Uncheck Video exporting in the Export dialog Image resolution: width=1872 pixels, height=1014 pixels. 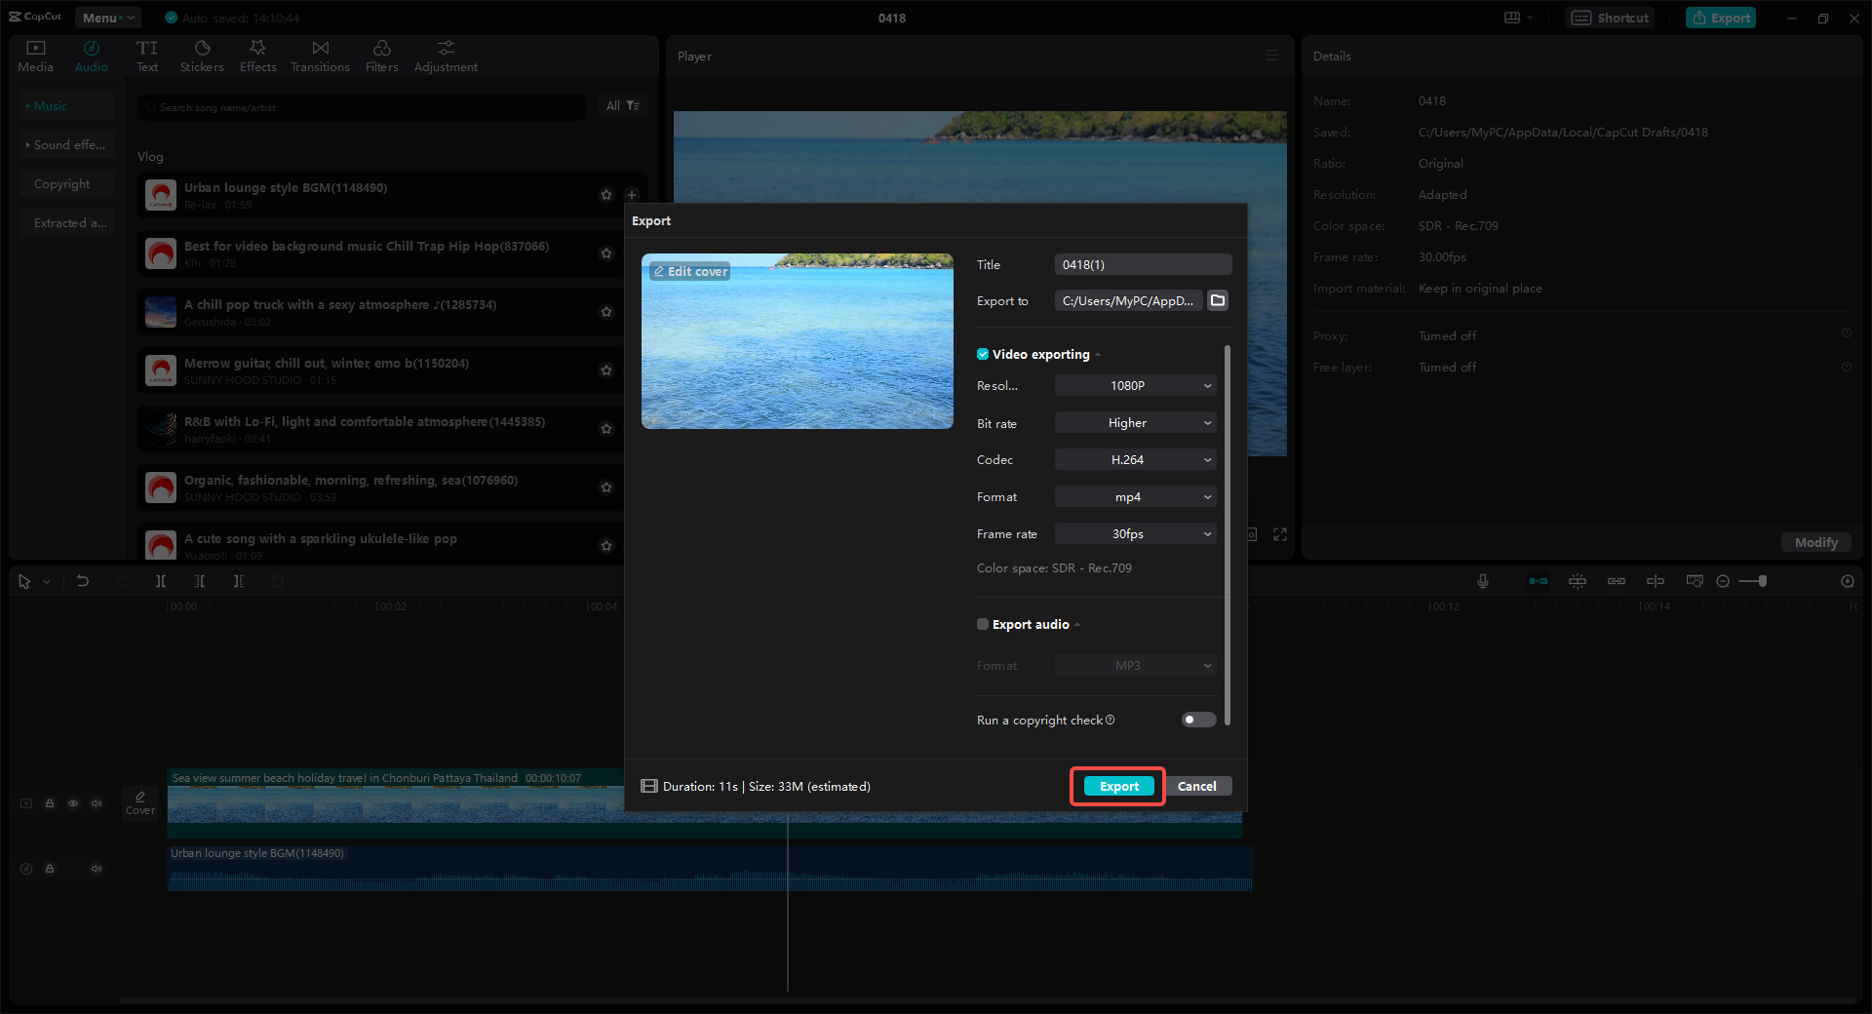pyautogui.click(x=982, y=354)
